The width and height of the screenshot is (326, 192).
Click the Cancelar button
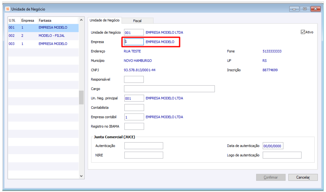coord(303,177)
